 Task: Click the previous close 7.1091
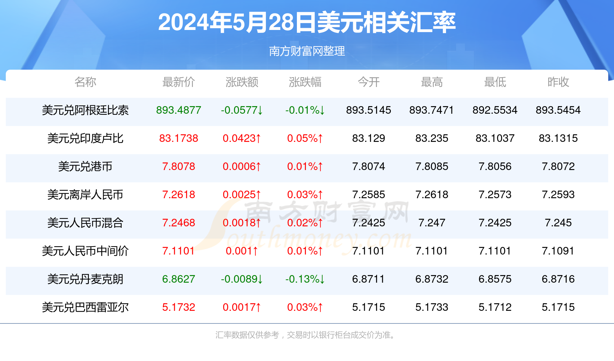[x=558, y=251]
